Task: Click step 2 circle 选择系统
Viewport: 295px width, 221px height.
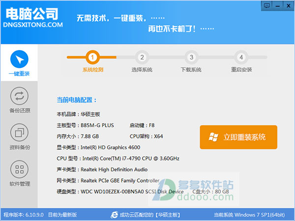Action: click(142, 57)
